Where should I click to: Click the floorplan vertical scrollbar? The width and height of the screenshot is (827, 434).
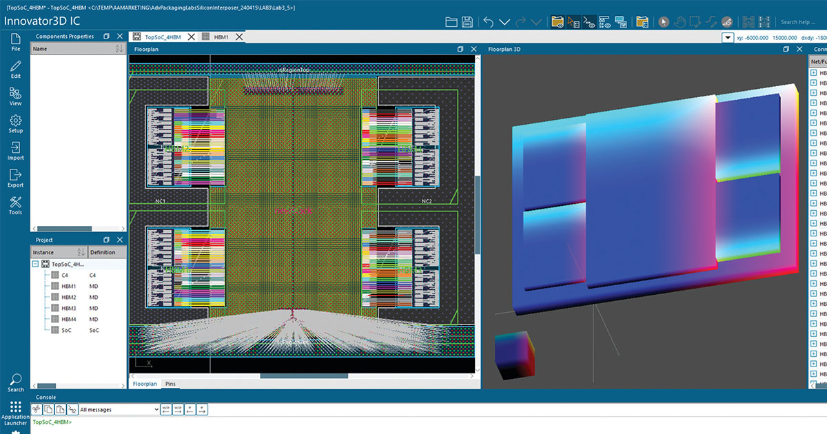click(478, 214)
